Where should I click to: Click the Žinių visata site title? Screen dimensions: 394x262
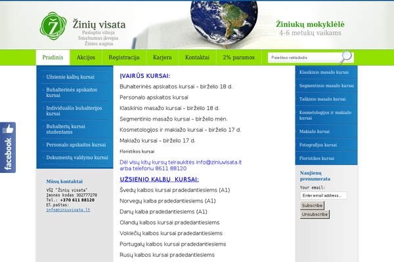pos(99,25)
